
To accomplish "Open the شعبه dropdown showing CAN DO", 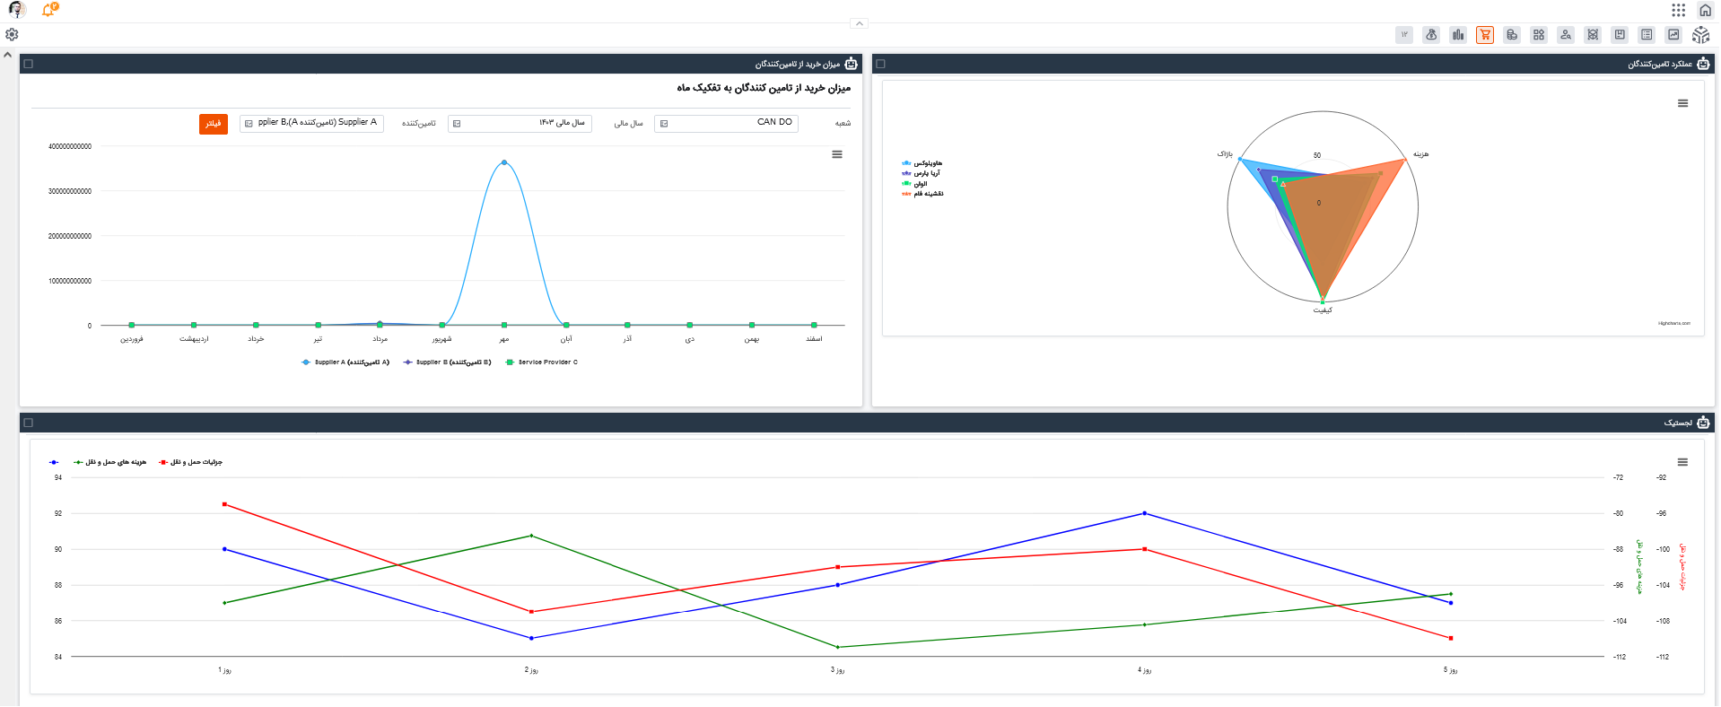I will click(x=727, y=123).
